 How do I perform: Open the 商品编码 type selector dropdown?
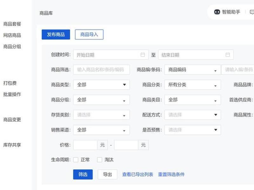tap(193, 70)
